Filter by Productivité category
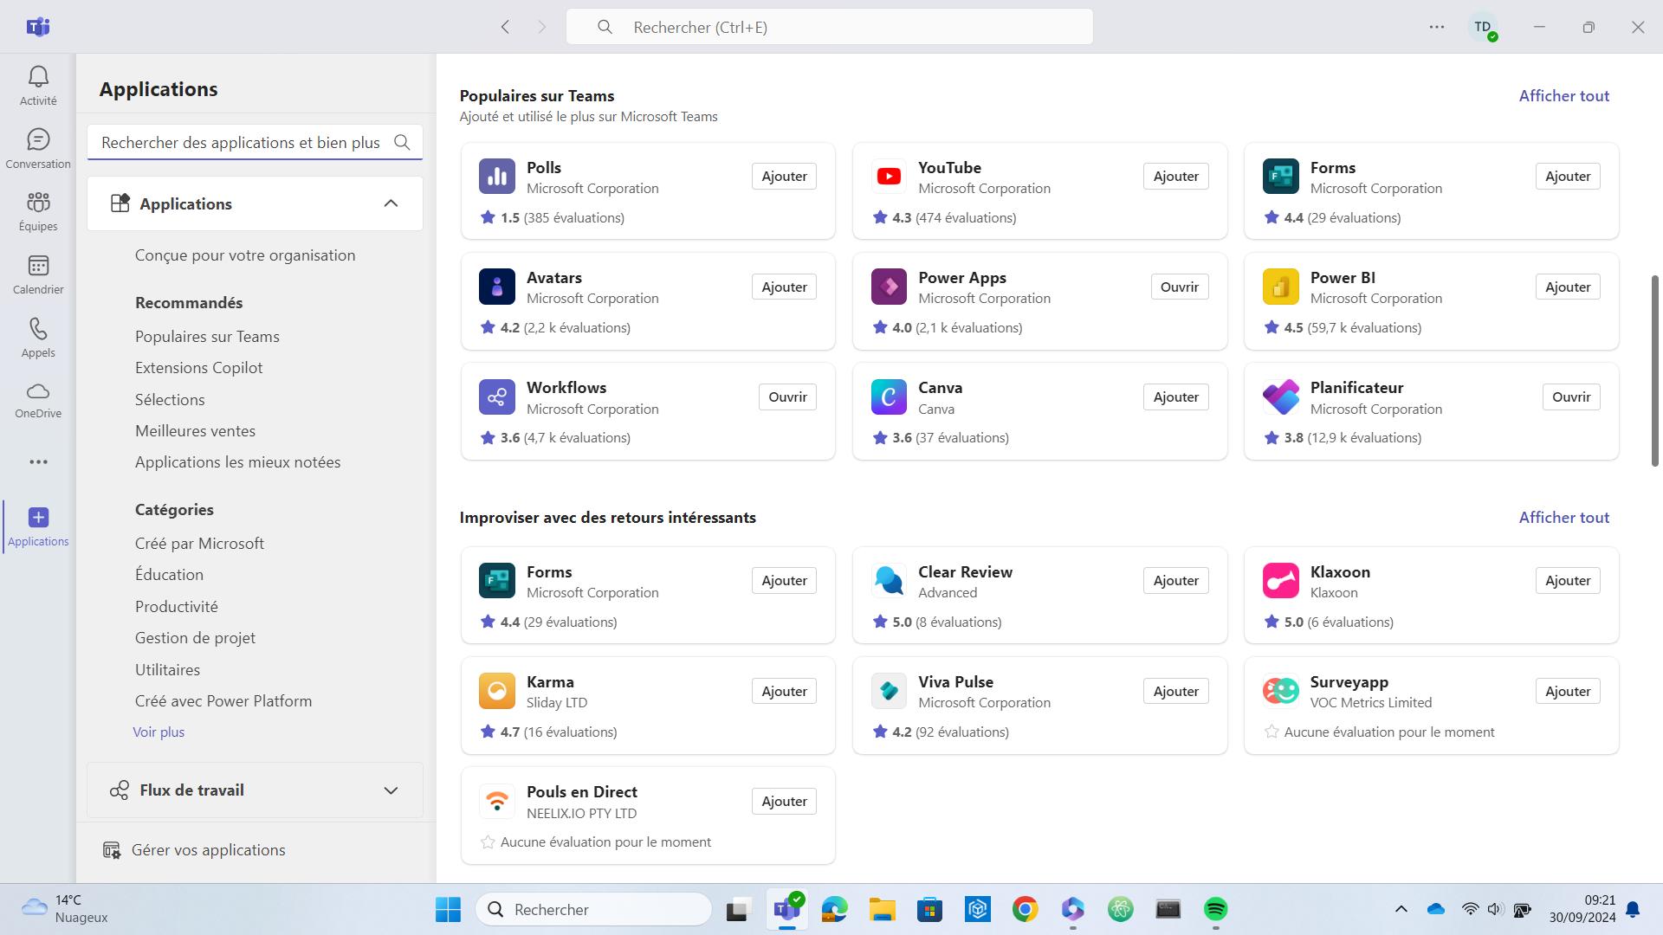Screen dimensions: 1663x935 coord(176,607)
